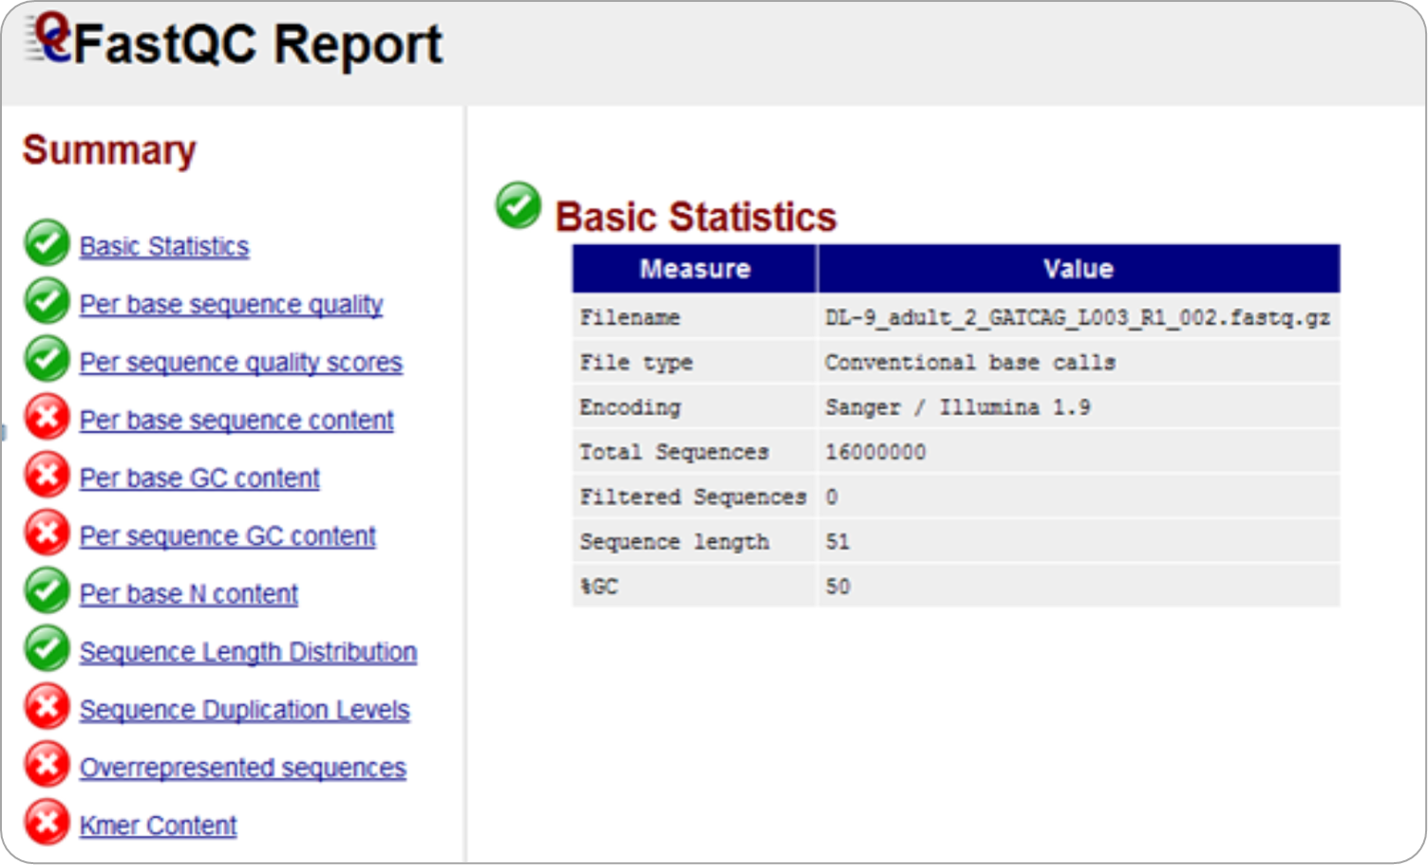
Task: Open Per sequence GC content link
Action: (x=228, y=536)
